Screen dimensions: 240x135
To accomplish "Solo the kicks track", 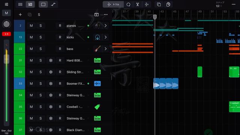I will (40, 37).
